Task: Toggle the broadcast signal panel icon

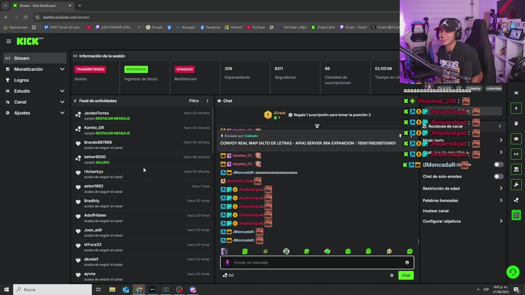Action: point(516,154)
